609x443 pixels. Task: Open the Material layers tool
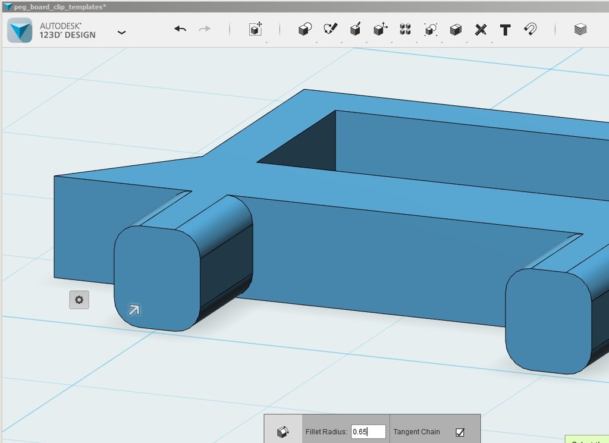(x=580, y=29)
